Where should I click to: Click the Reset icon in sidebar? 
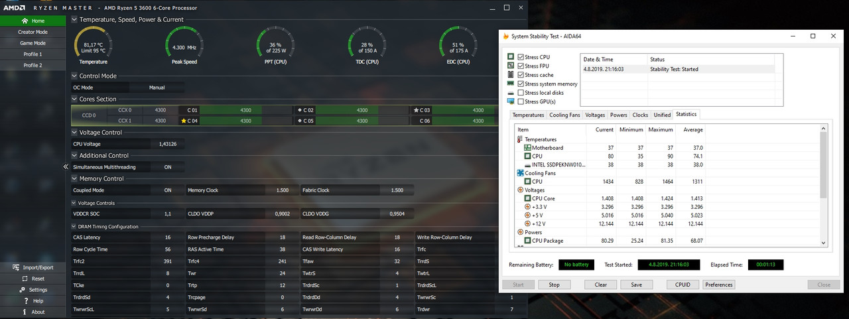coord(24,279)
